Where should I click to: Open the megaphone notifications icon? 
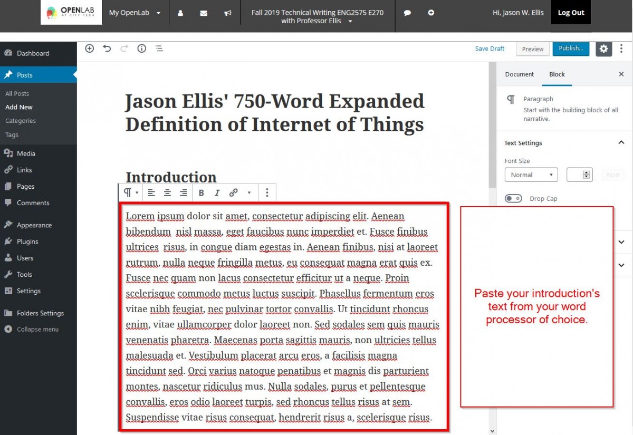point(227,13)
